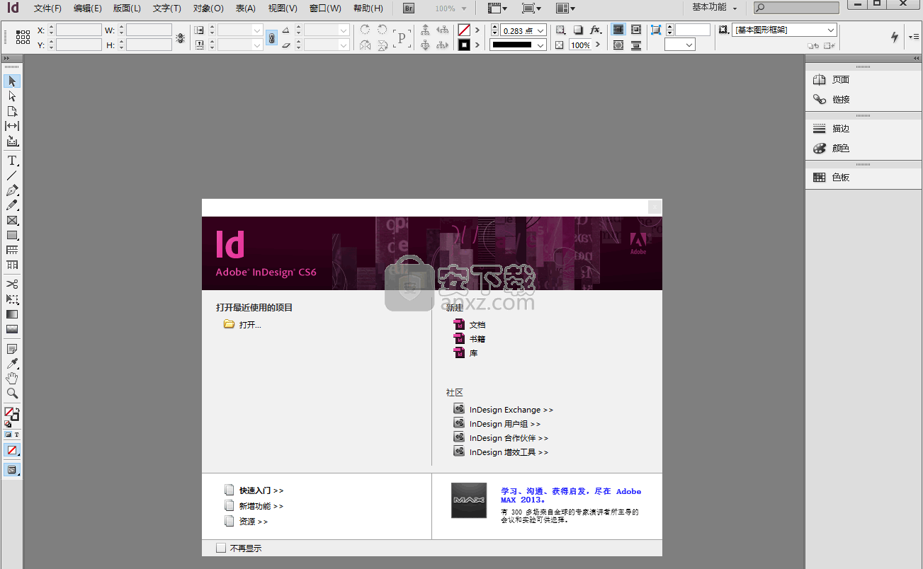Open stroke weight 0.283 点 dropdown
923x569 pixels.
(540, 30)
